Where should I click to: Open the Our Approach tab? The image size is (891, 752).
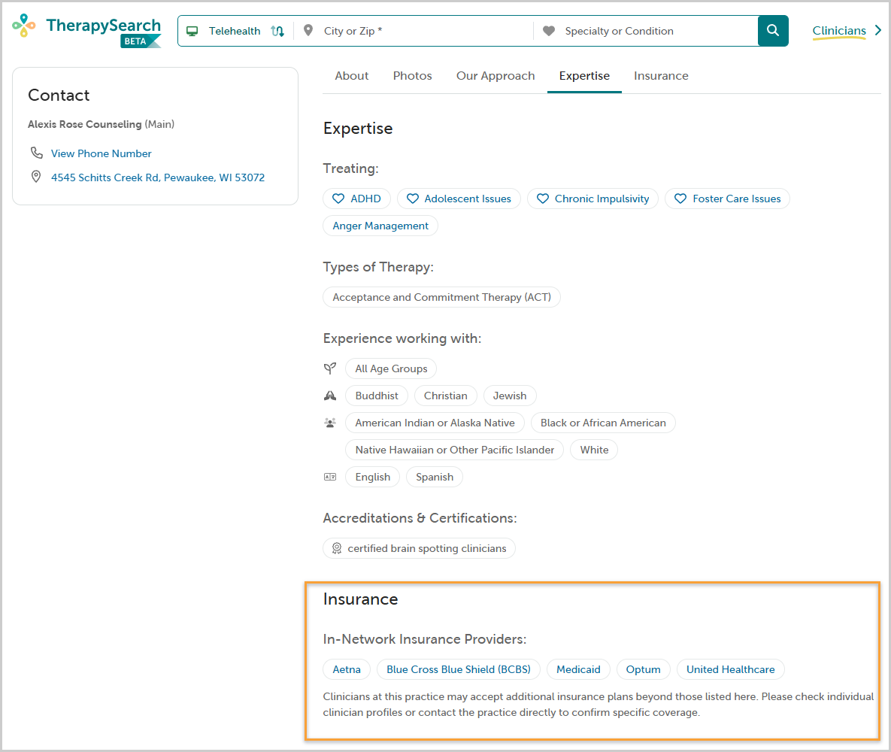pyautogui.click(x=496, y=76)
